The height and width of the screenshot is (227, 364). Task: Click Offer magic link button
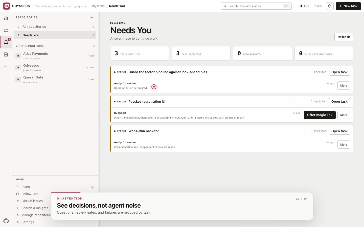click(x=320, y=115)
